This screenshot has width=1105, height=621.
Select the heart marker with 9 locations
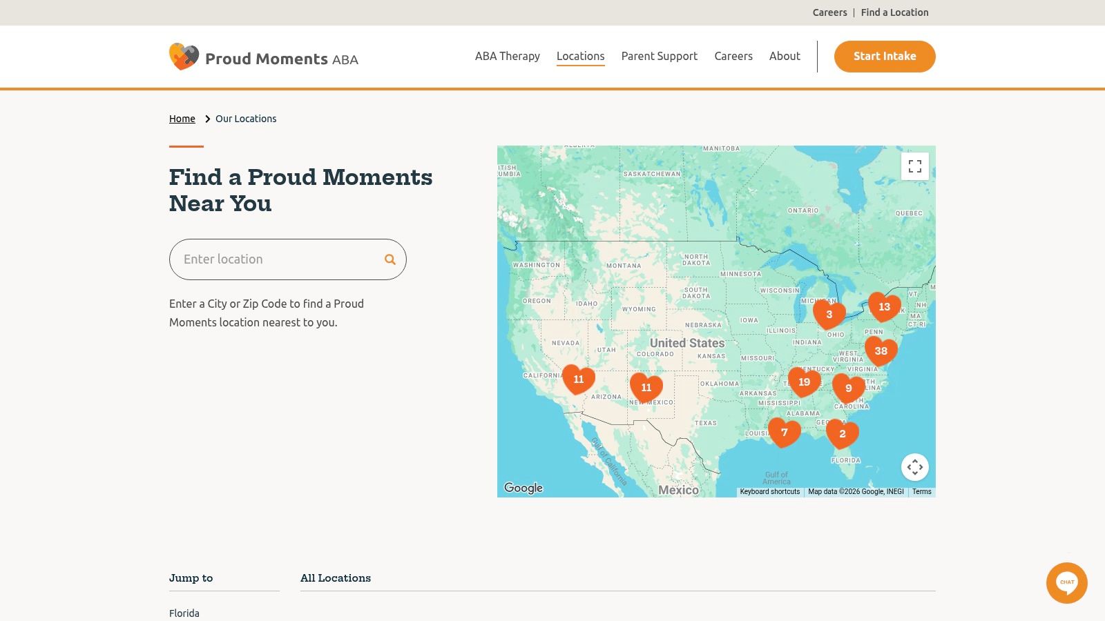tap(849, 388)
